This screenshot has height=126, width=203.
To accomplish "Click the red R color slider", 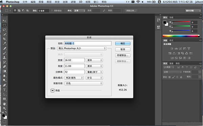I will click(181, 22).
